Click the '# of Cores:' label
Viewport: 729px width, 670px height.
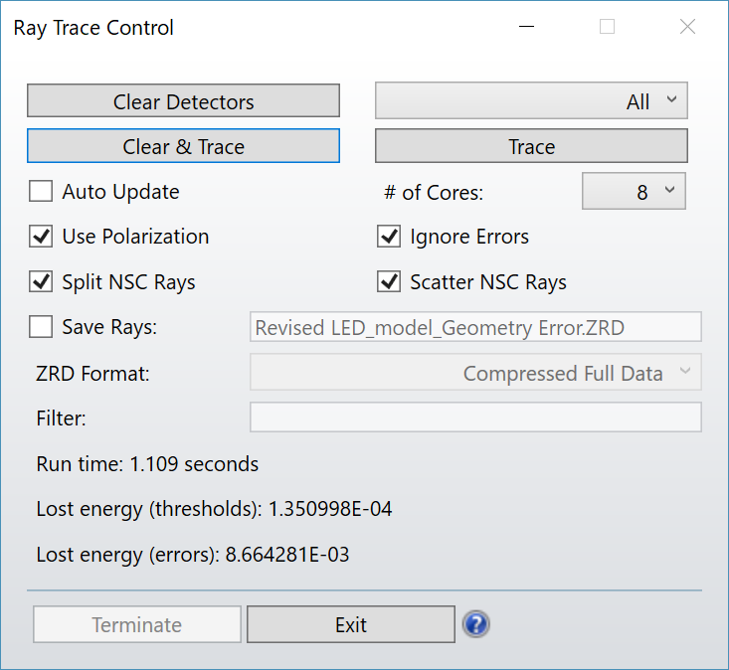point(434,193)
